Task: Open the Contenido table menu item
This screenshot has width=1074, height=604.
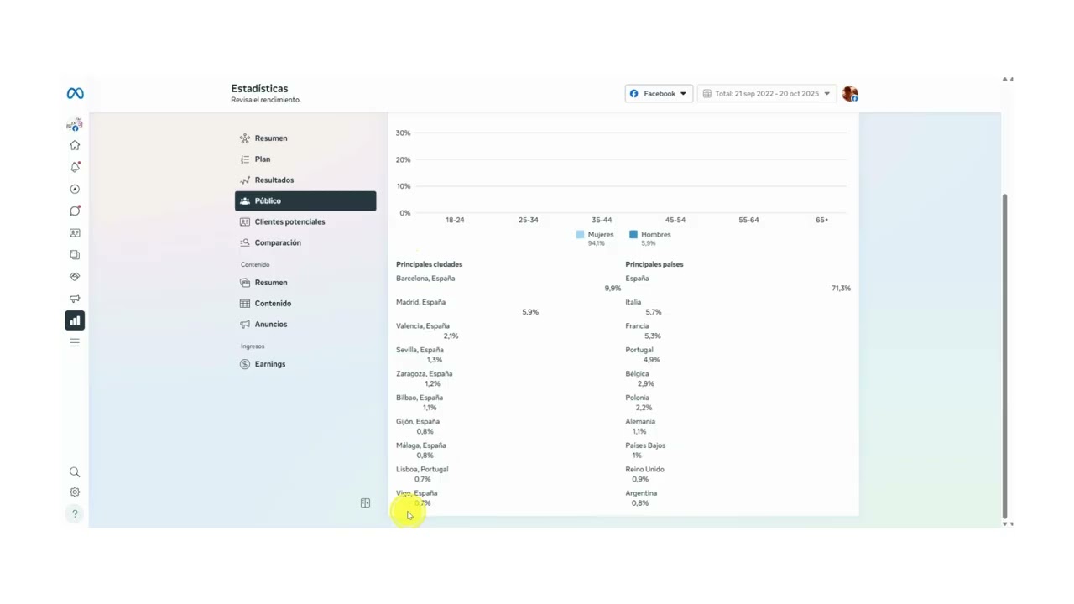Action: (x=305, y=304)
